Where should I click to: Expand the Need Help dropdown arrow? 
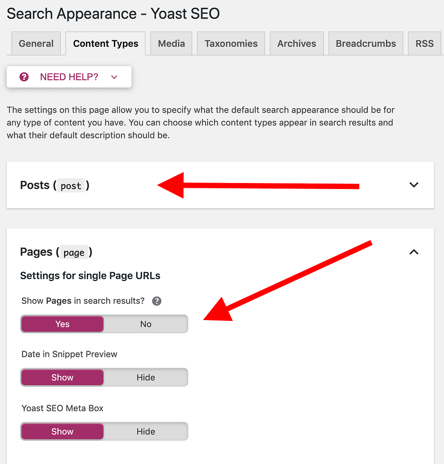pos(114,77)
